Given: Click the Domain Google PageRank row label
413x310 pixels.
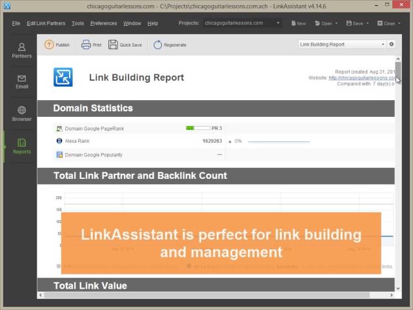Looking at the screenshot, I should point(94,129).
